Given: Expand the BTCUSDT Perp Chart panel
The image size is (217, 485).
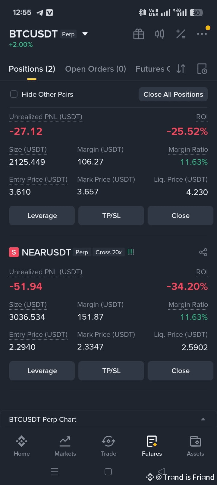Looking at the screenshot, I should click(108, 419).
